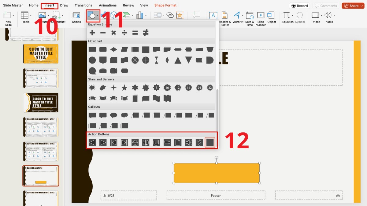Insert the 5-point star shape
Image resolution: width=367 pixels, height=206 pixels.
[x=124, y=88]
